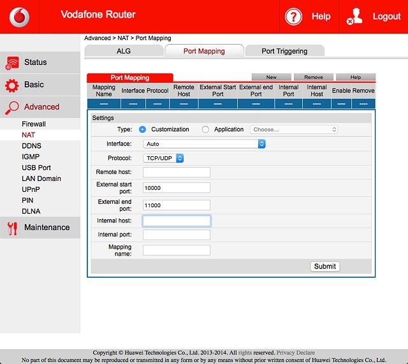Open LAN Domain settings
This screenshot has width=408, height=364.
[x=41, y=178]
